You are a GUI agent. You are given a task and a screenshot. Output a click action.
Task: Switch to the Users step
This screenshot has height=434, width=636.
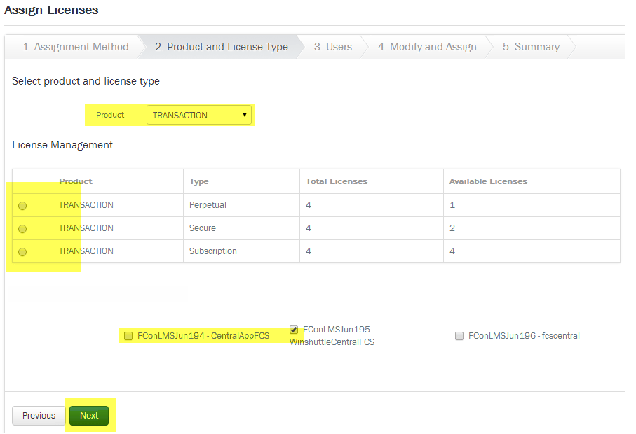[x=332, y=46]
